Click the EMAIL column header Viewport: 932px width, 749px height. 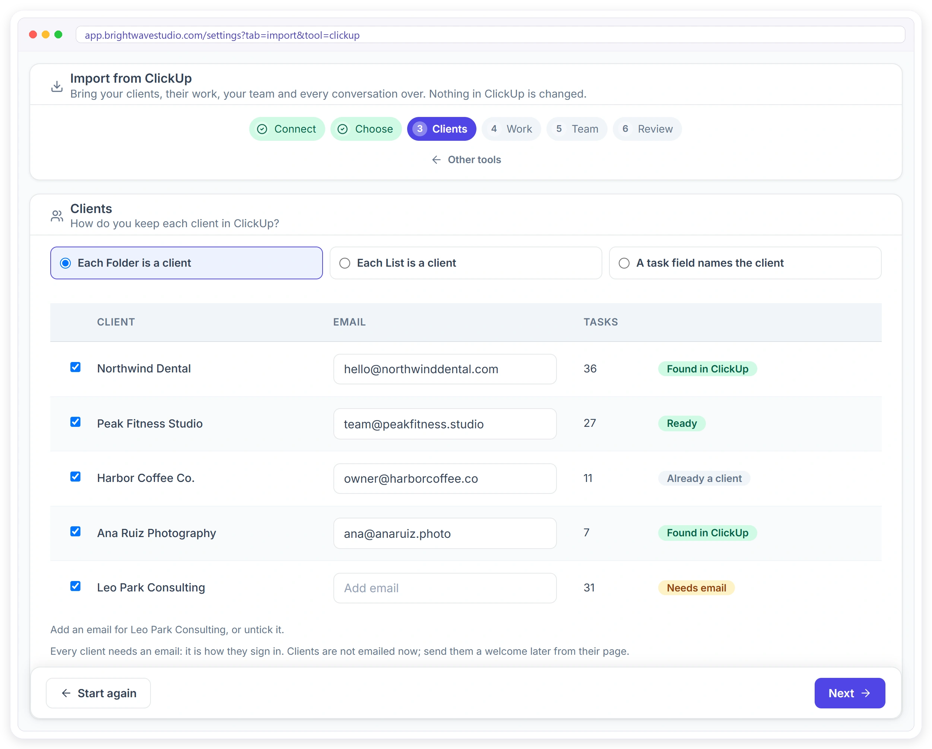coord(349,322)
